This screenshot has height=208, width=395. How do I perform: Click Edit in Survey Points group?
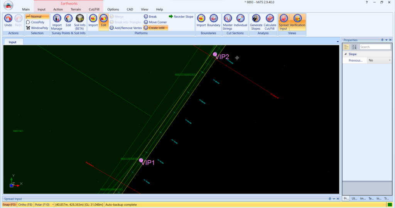(68, 21)
